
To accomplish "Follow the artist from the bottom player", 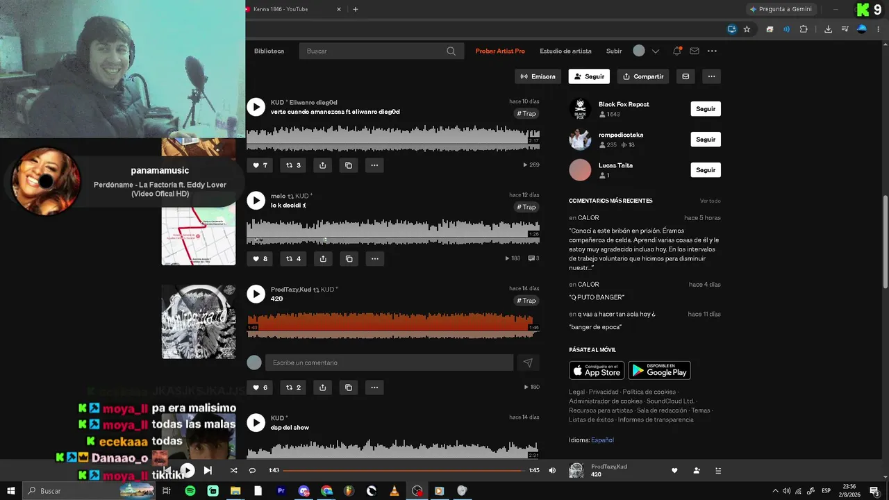I will point(697,470).
